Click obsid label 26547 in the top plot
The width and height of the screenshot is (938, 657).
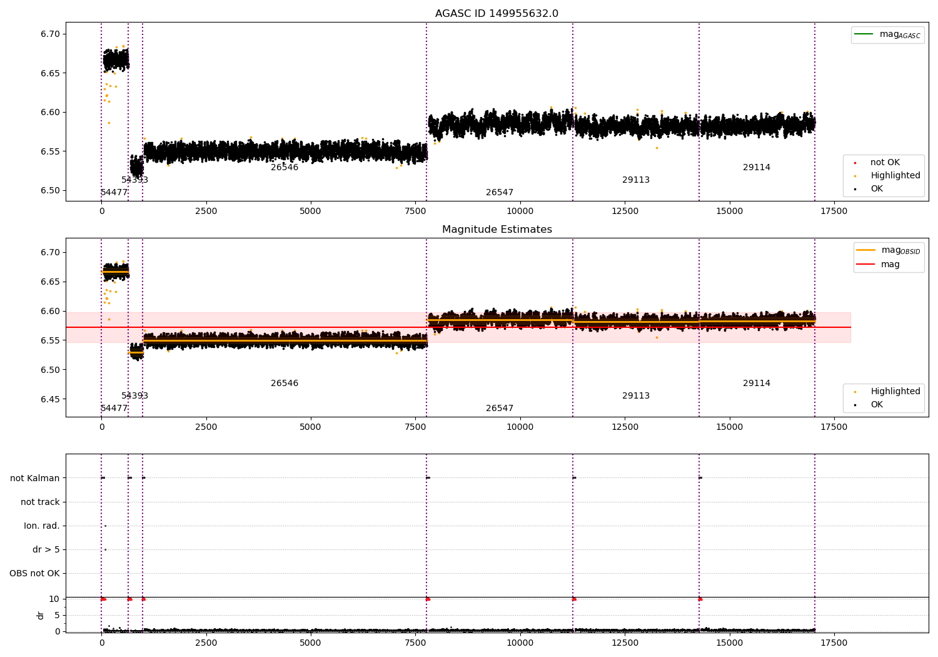pyautogui.click(x=500, y=193)
